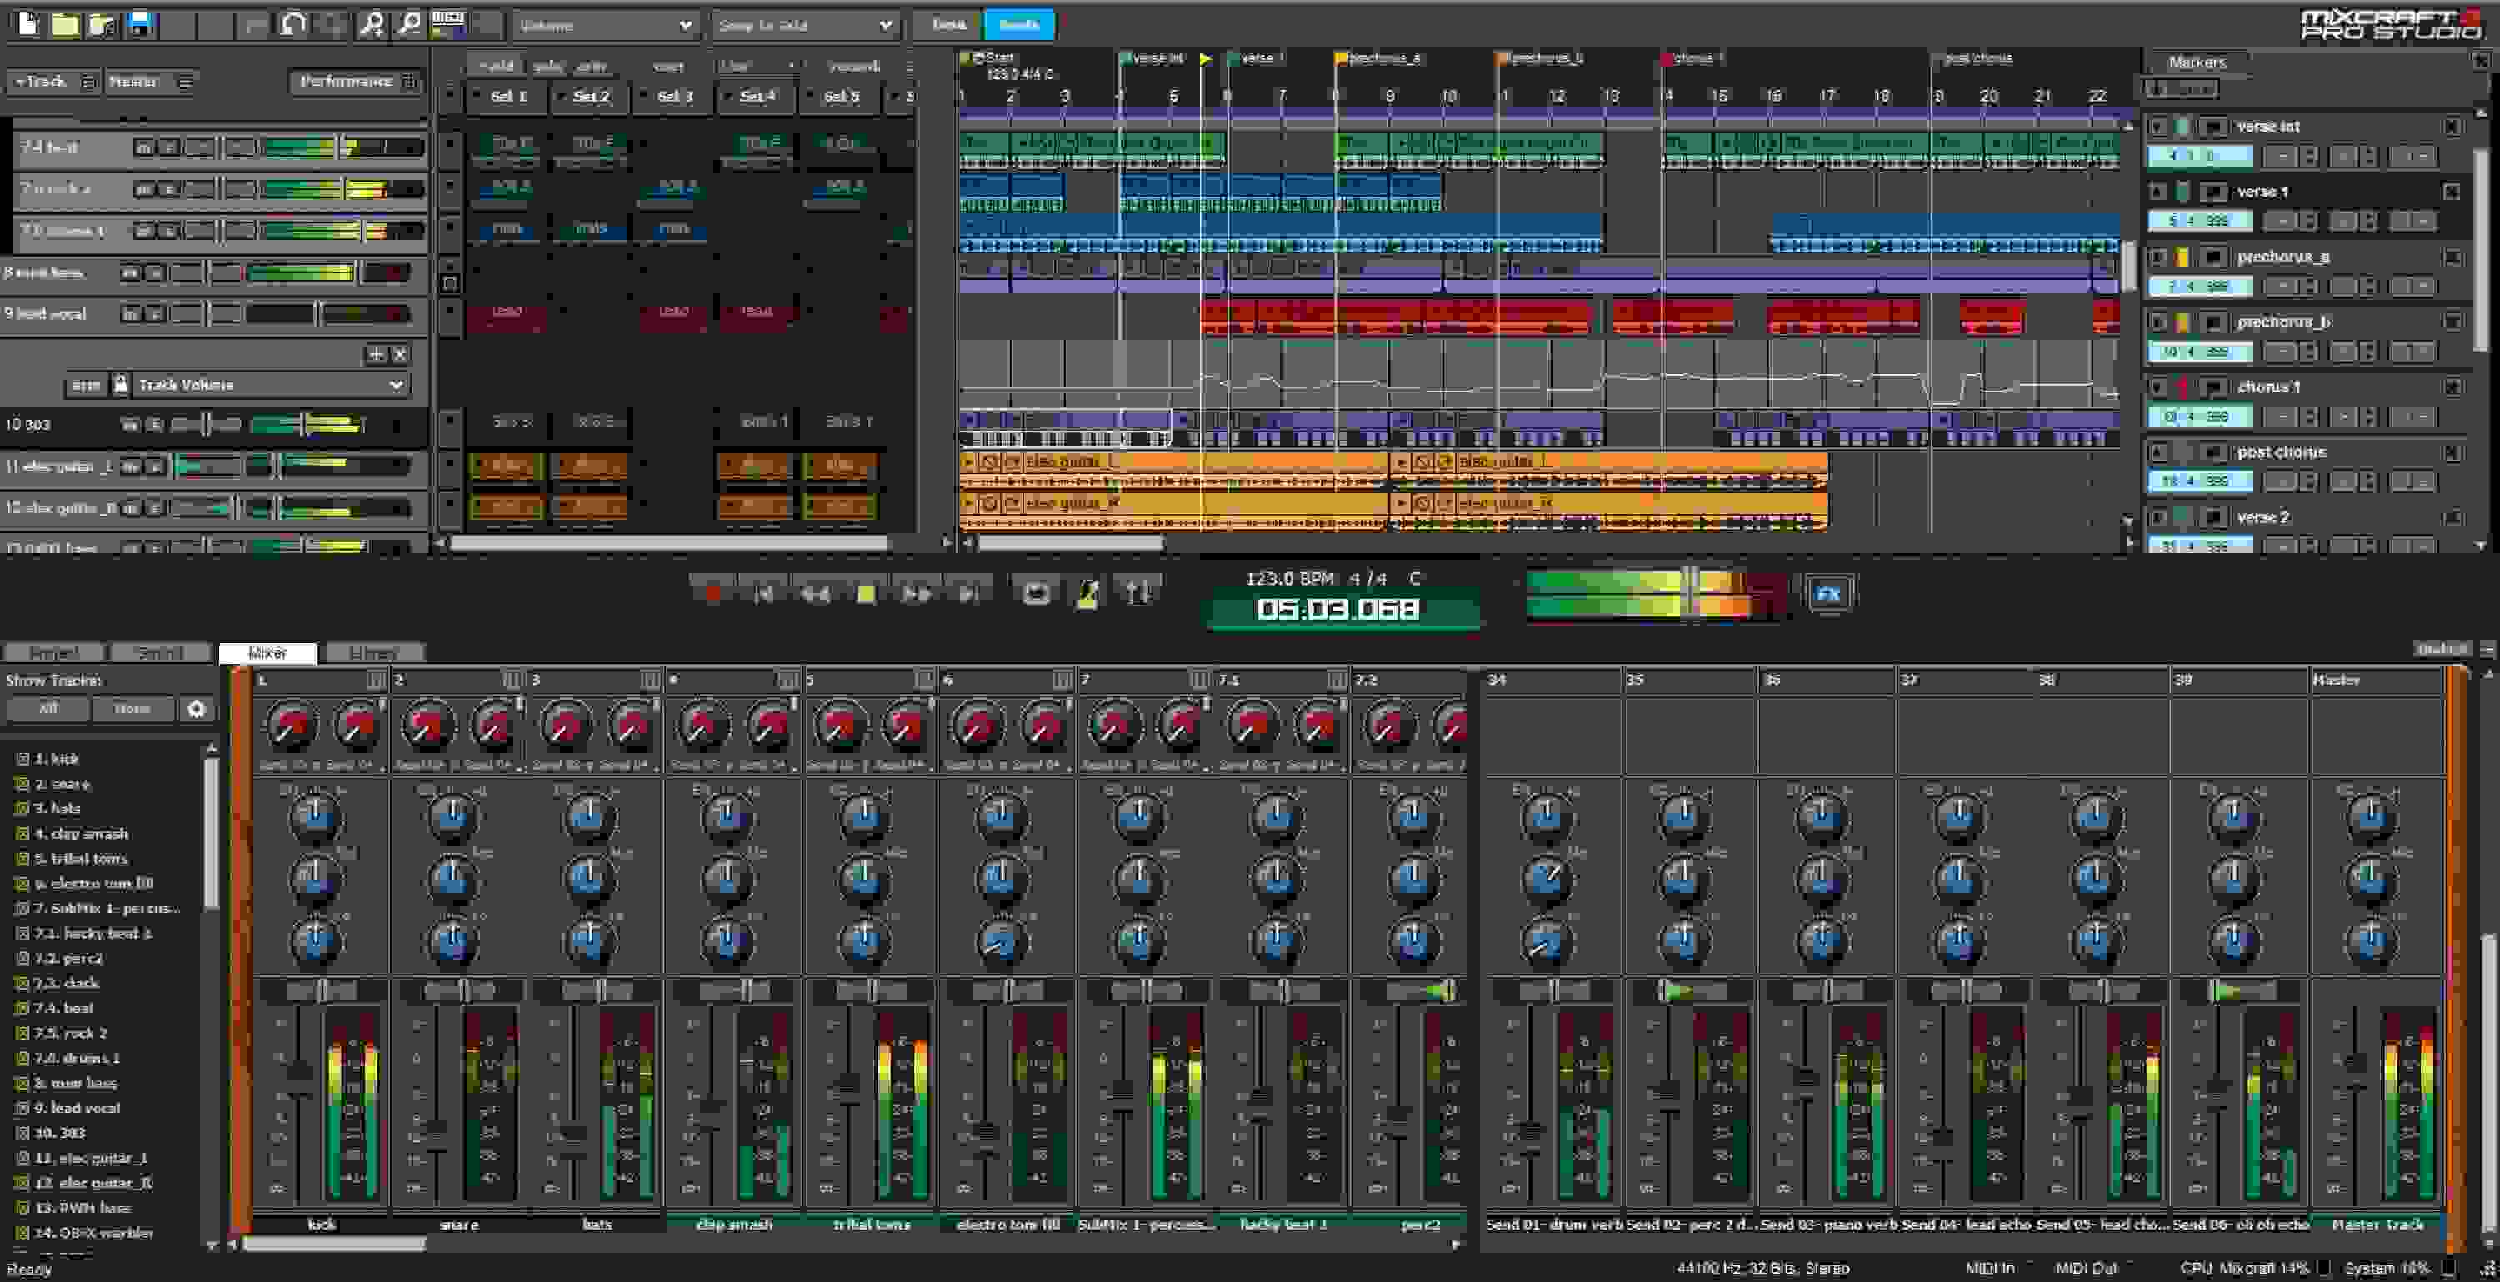Click the Performance panel button
The height and width of the screenshot is (1282, 2500).
coord(354,82)
